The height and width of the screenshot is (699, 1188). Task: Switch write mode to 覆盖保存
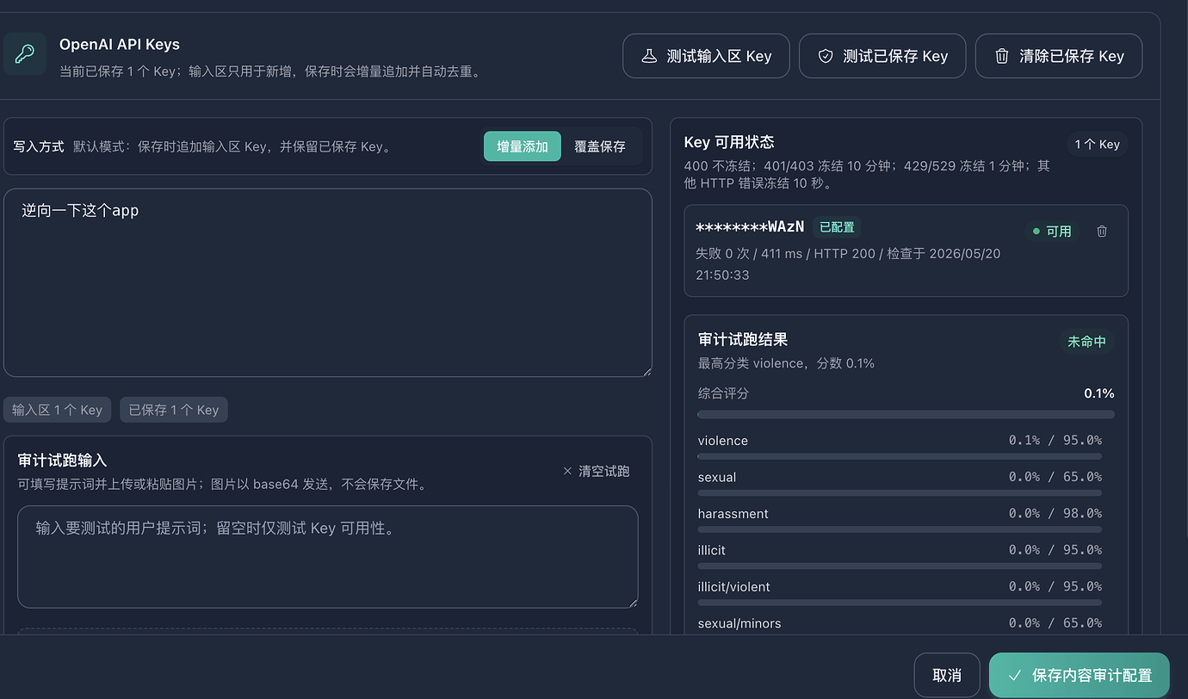(600, 146)
